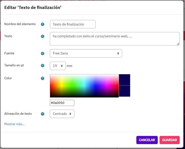Click the Texto textarea resize handle

coord(178,44)
